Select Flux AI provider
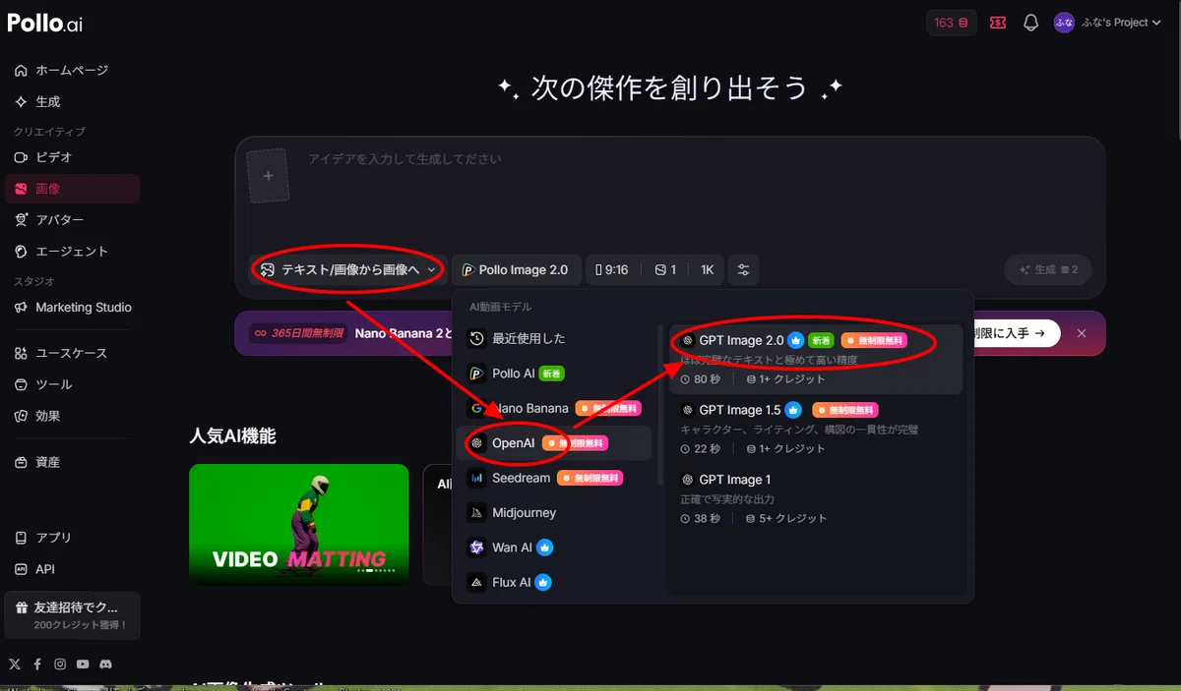The image size is (1181, 691). click(x=554, y=582)
